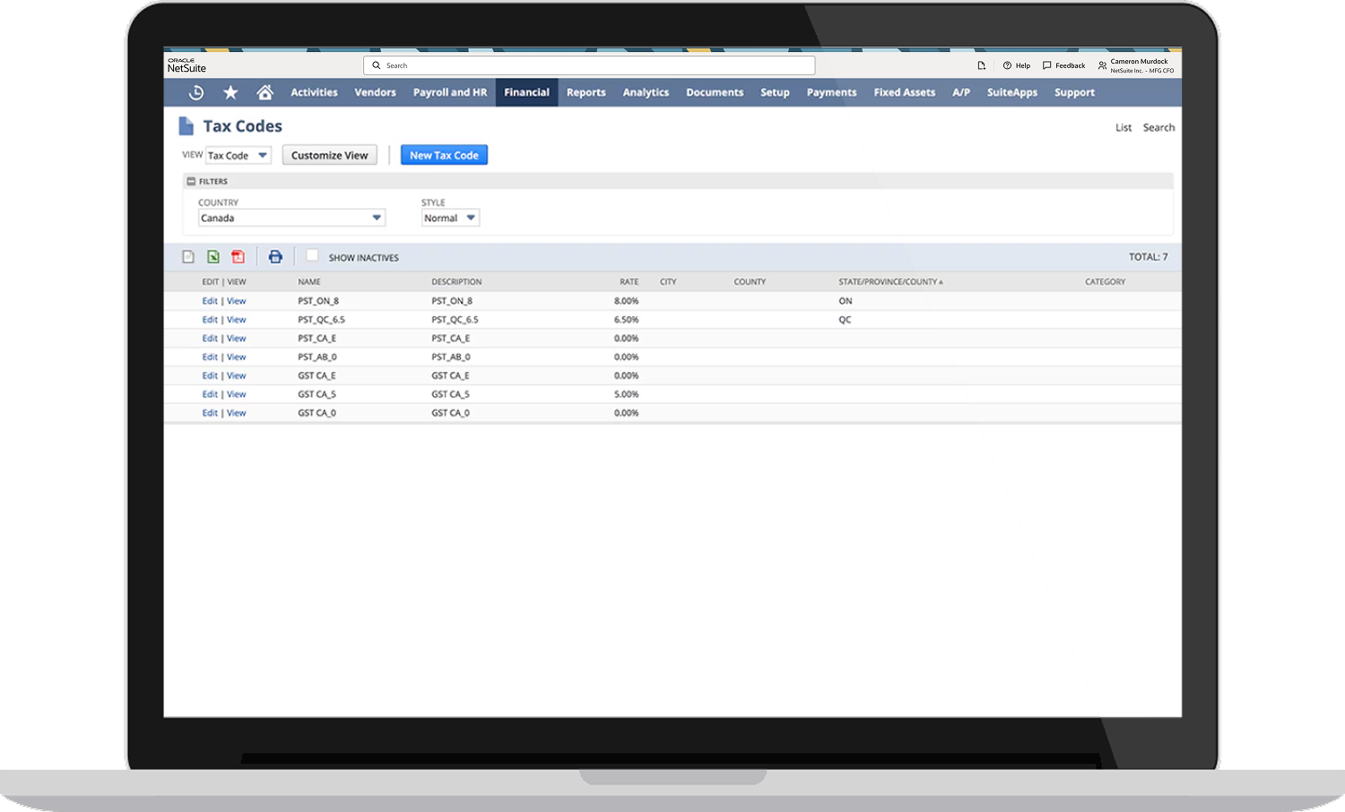Open the Payments menu
This screenshot has width=1345, height=812.
click(831, 92)
